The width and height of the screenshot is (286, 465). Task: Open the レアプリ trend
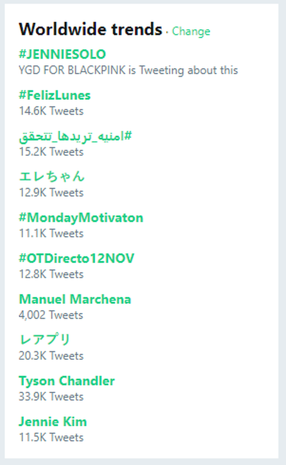[x=44, y=340]
